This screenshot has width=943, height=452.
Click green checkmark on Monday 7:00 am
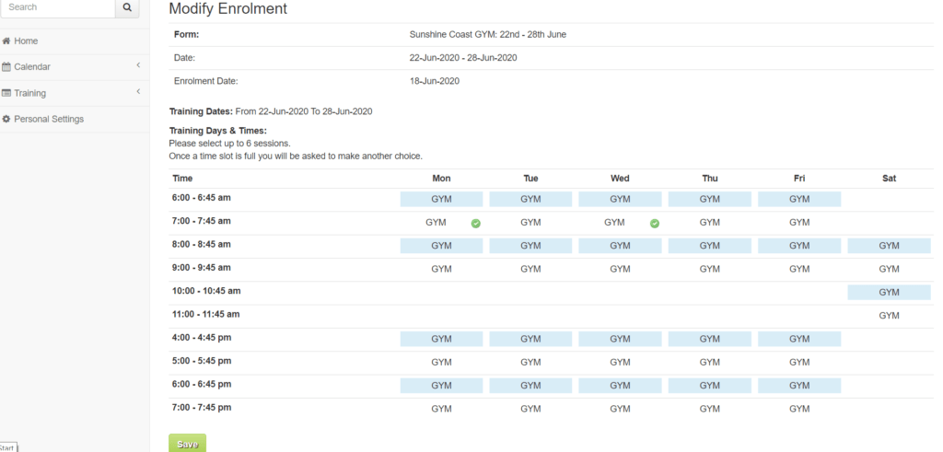476,224
